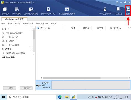
Task: Open the ダイナミックディスク menu
Action: (42, 24)
